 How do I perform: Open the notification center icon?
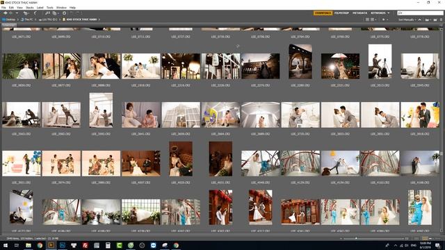click(437, 245)
